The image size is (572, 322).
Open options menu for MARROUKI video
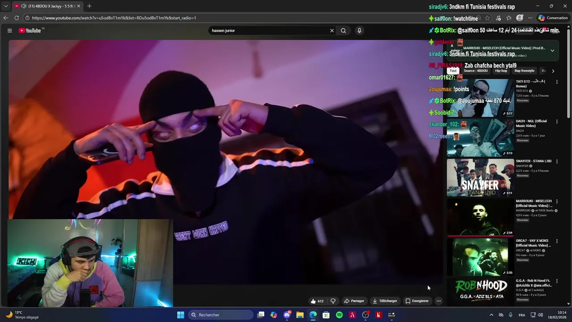tap(557, 201)
